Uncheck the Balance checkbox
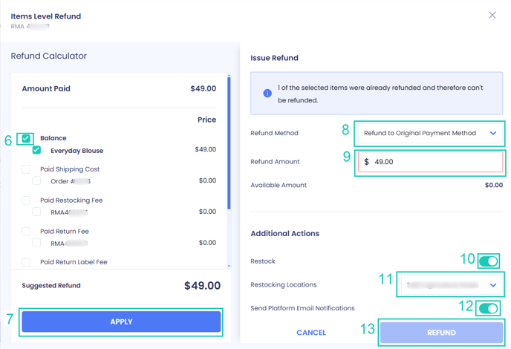This screenshot has width=511, height=349. (x=26, y=138)
